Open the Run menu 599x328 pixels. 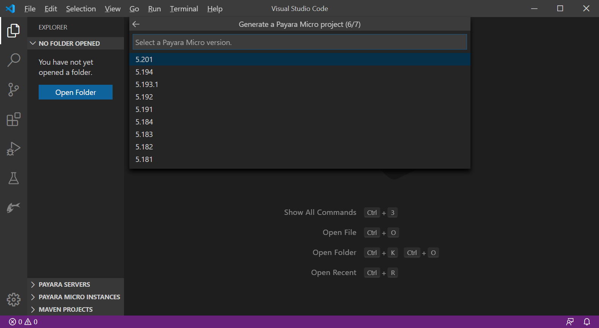coord(154,9)
